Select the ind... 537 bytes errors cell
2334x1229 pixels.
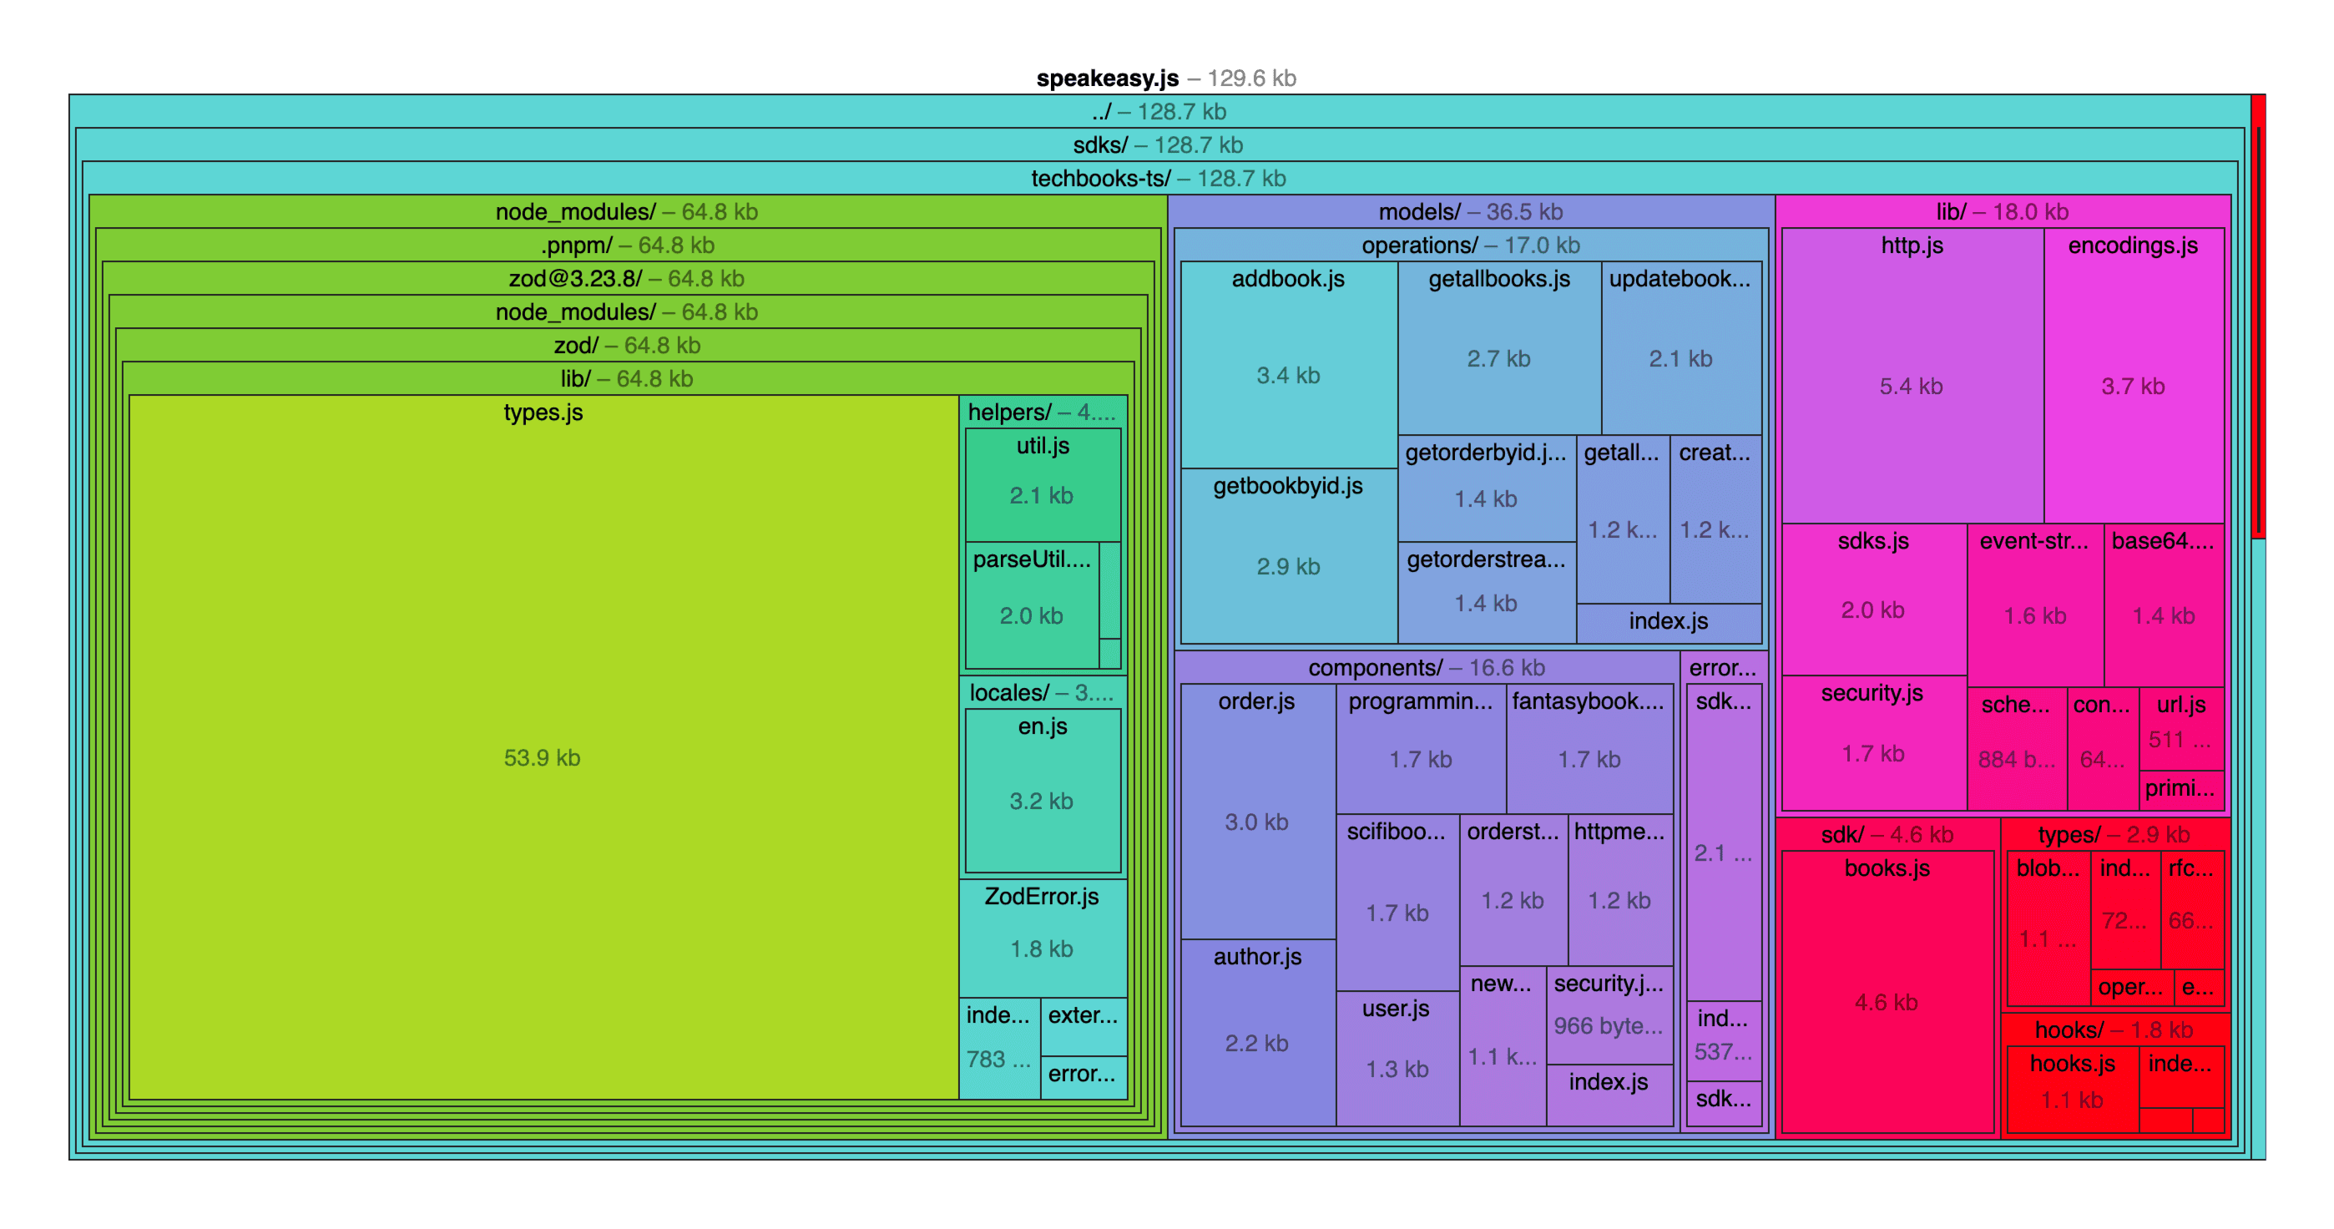pyautogui.click(x=1725, y=1040)
